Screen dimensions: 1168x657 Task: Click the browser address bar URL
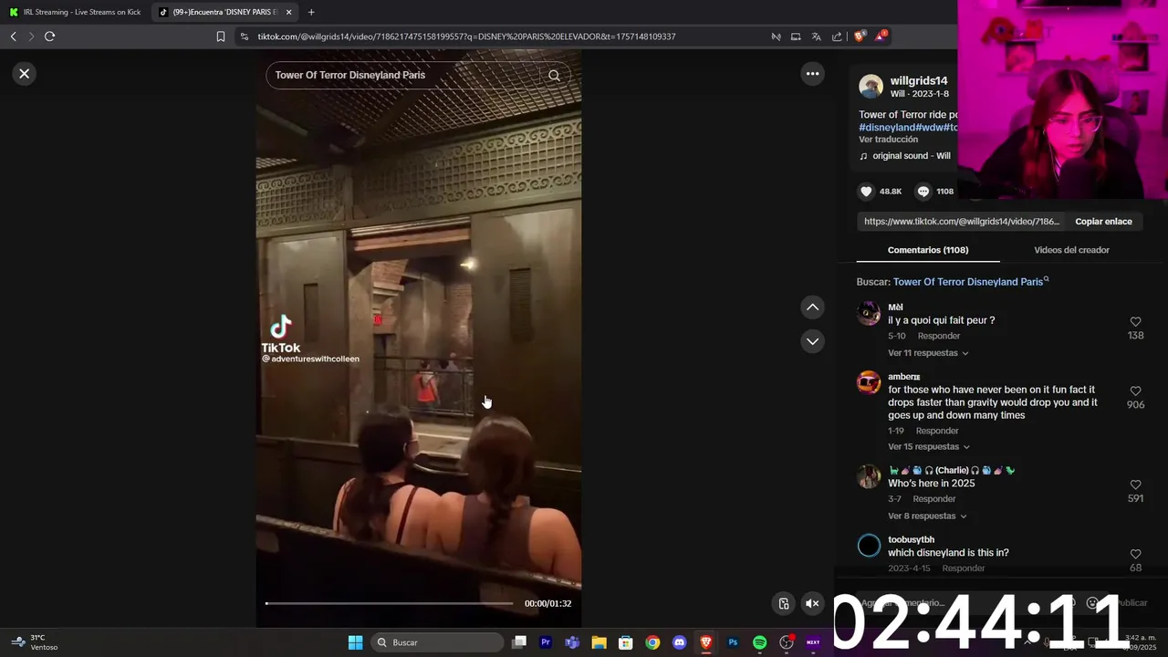click(466, 36)
